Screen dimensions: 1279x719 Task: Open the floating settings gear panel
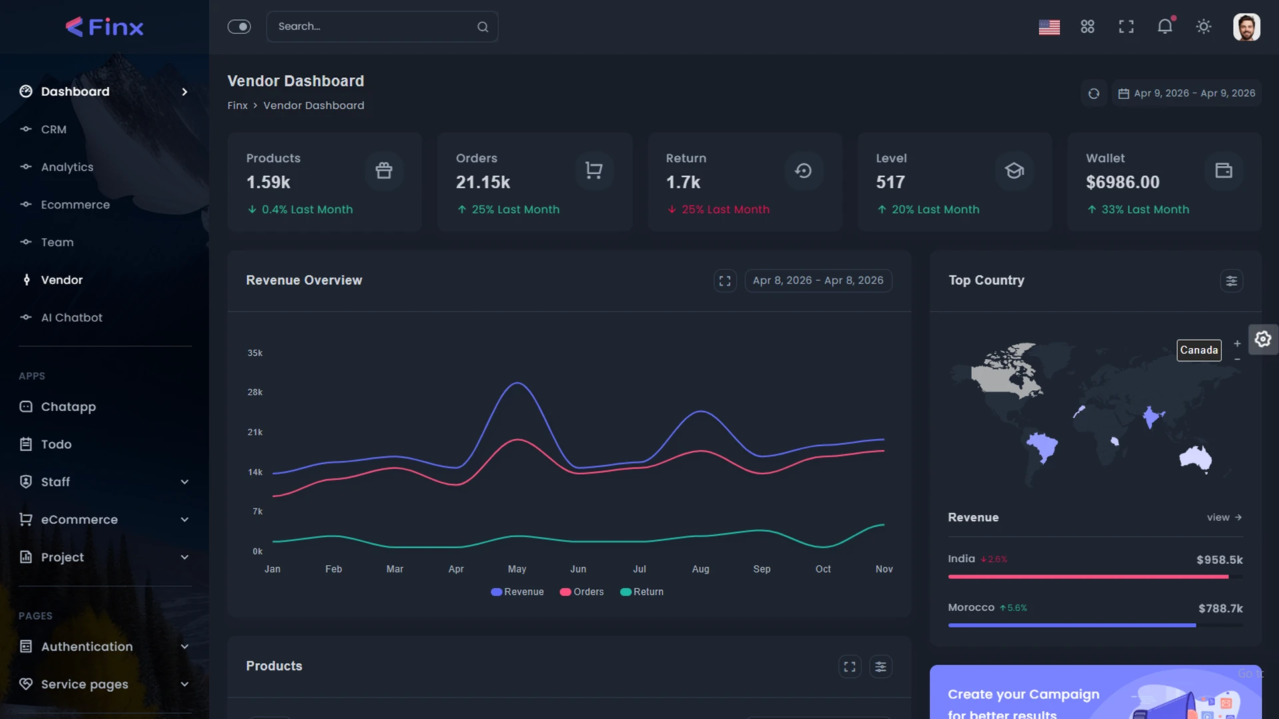pyautogui.click(x=1263, y=340)
